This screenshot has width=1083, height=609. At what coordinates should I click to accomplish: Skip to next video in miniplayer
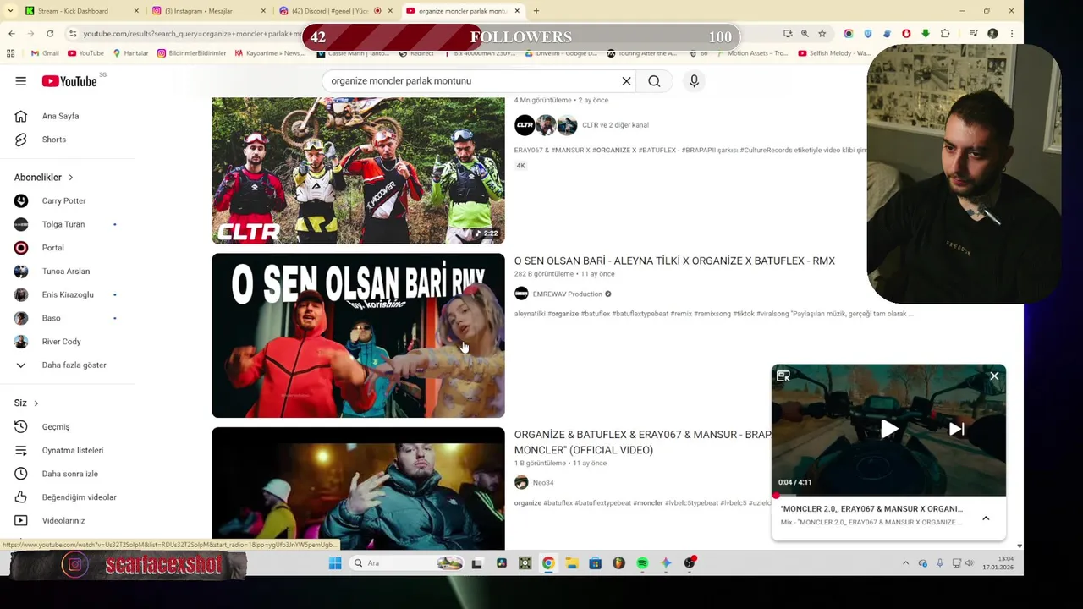tap(957, 429)
